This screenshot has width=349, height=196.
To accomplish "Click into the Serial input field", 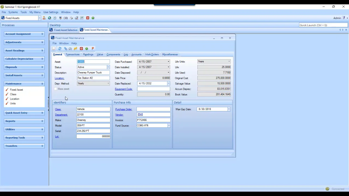I will click(x=93, y=131).
